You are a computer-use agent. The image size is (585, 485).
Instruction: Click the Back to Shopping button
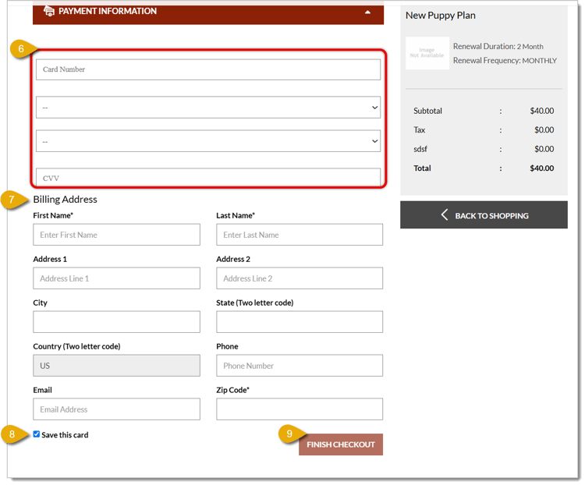[484, 215]
